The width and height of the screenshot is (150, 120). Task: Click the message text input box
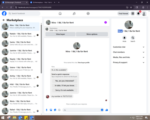[x=82, y=110]
